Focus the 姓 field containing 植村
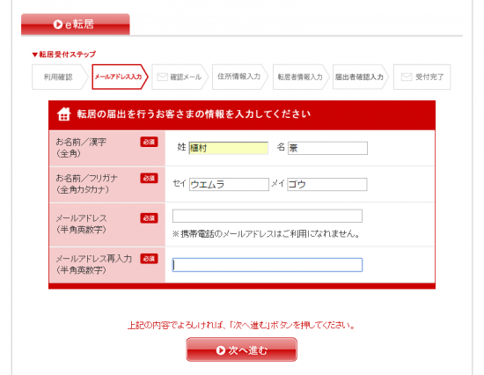Screen dimensions: 484x375 229,148
